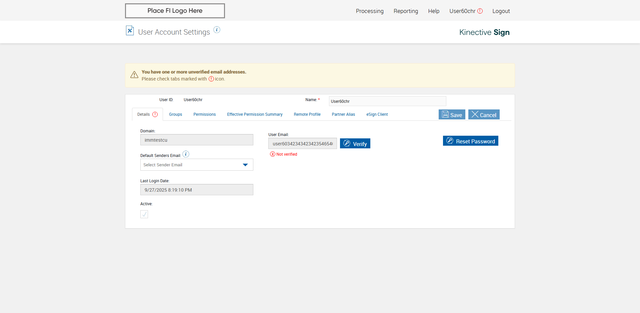Click the Domain field immtestcu

[x=197, y=140]
